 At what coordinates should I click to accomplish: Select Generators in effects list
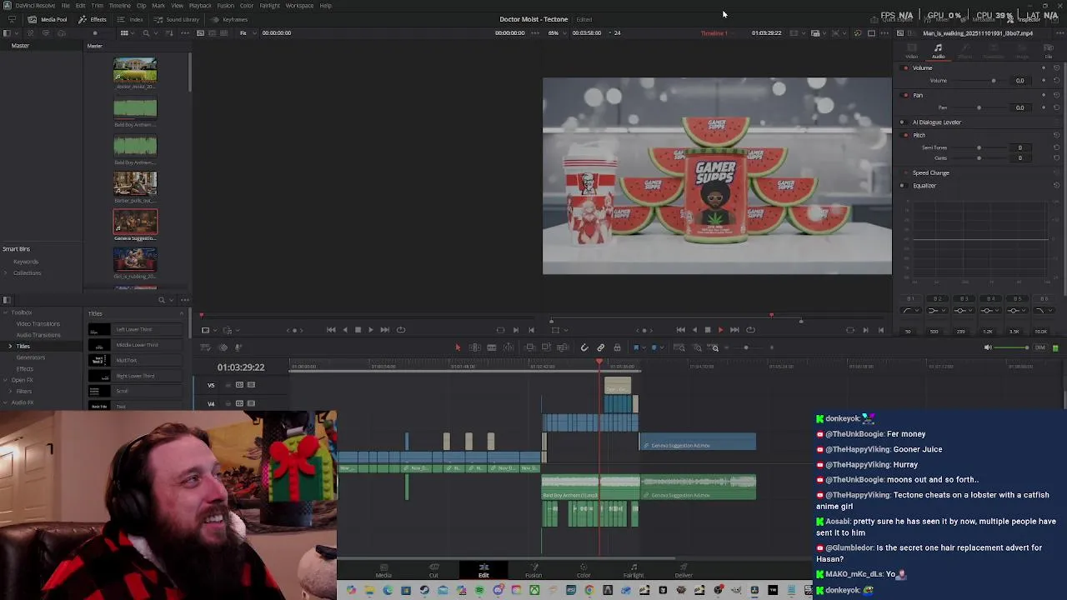click(31, 357)
